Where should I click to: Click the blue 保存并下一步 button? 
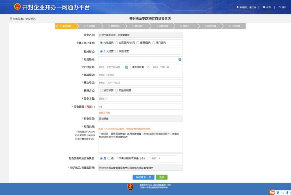coord(143,177)
